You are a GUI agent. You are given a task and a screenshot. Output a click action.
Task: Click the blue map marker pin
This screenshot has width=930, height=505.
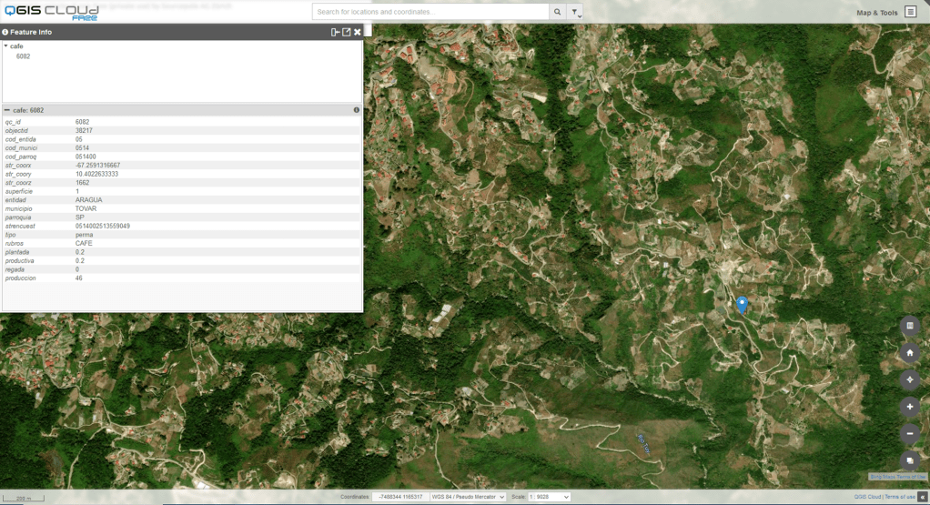tap(742, 304)
